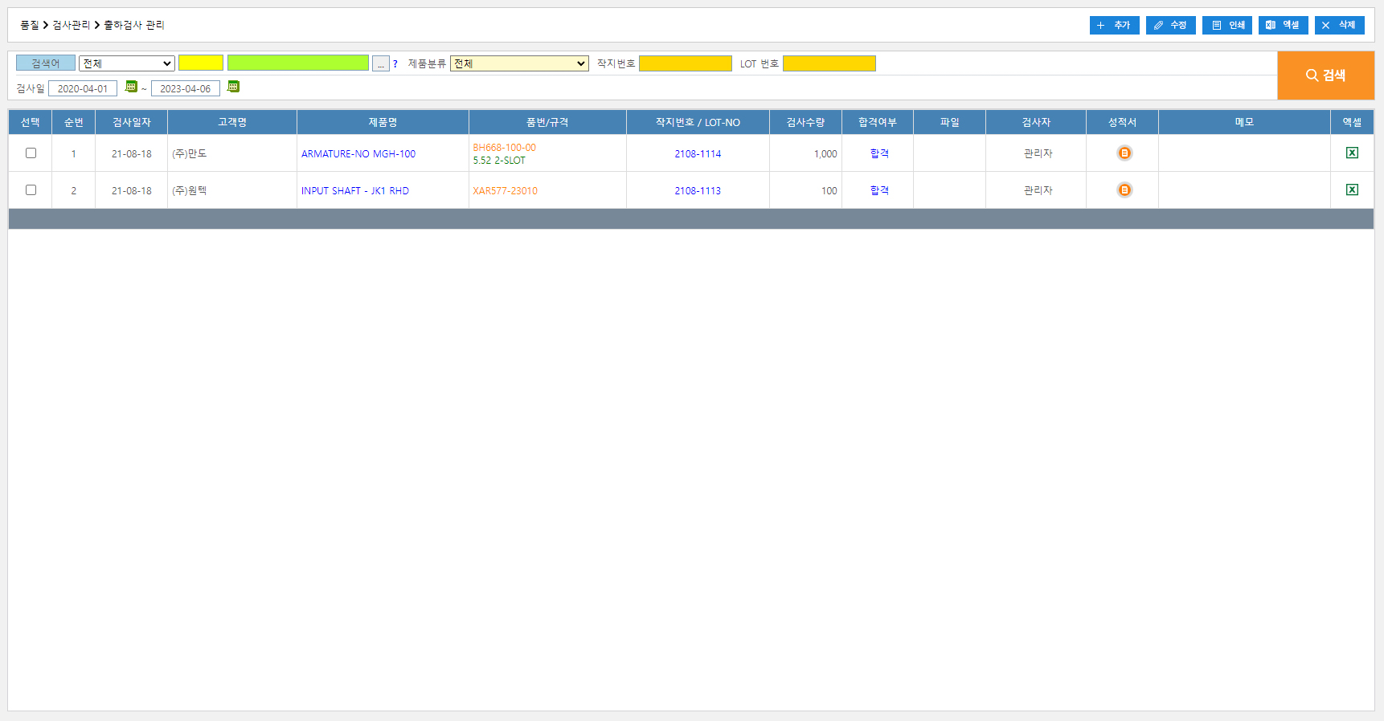Screen dimensions: 1384x721
Task: Select the checkbox for (주)원텍 row
Action: coord(31,190)
